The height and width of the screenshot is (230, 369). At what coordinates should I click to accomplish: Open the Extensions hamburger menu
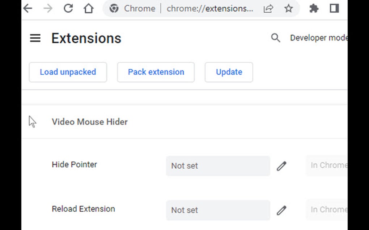pos(35,38)
